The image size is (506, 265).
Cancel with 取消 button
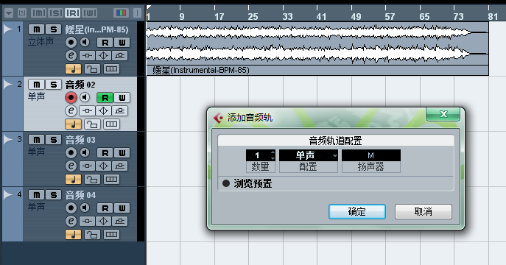pyautogui.click(x=424, y=211)
